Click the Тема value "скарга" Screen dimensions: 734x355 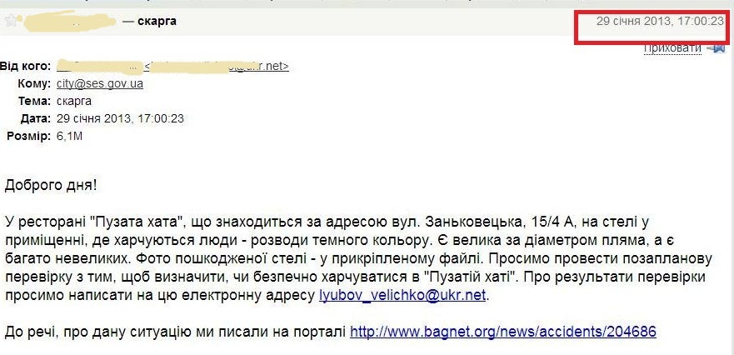click(73, 101)
